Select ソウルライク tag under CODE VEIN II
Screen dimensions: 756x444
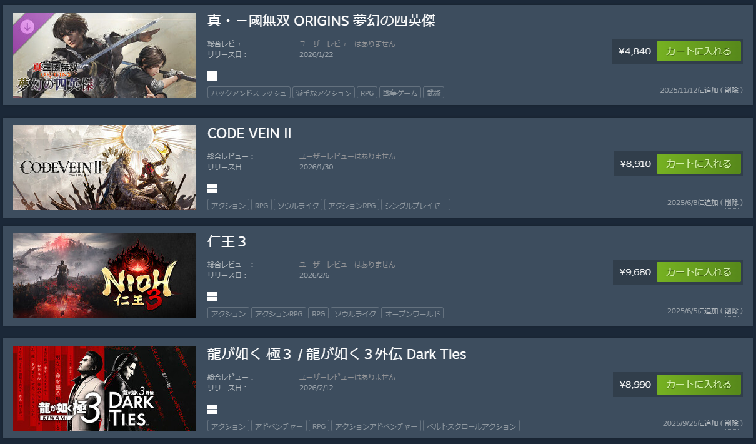point(298,205)
